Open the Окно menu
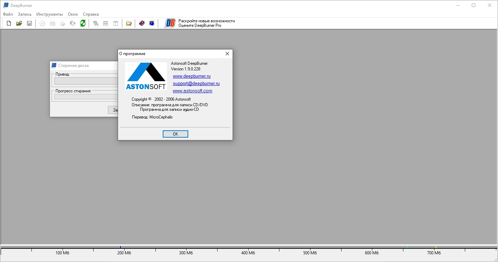The image size is (498, 262). 73,14
